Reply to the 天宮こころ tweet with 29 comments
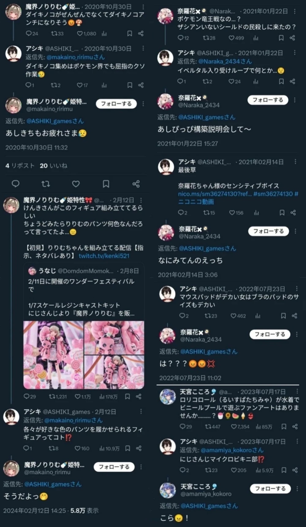This screenshot has width=306, height=527. click(182, 426)
